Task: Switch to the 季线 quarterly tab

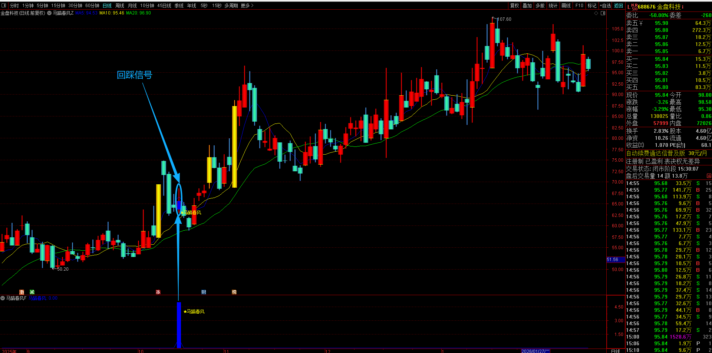Action: [x=179, y=6]
